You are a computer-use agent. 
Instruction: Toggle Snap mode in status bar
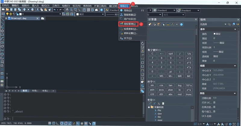[x=50, y=123]
